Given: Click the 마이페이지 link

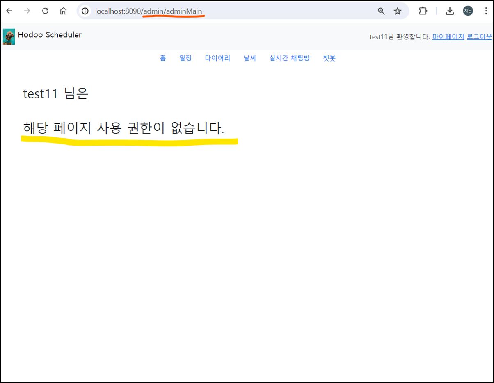Looking at the screenshot, I should coord(448,36).
